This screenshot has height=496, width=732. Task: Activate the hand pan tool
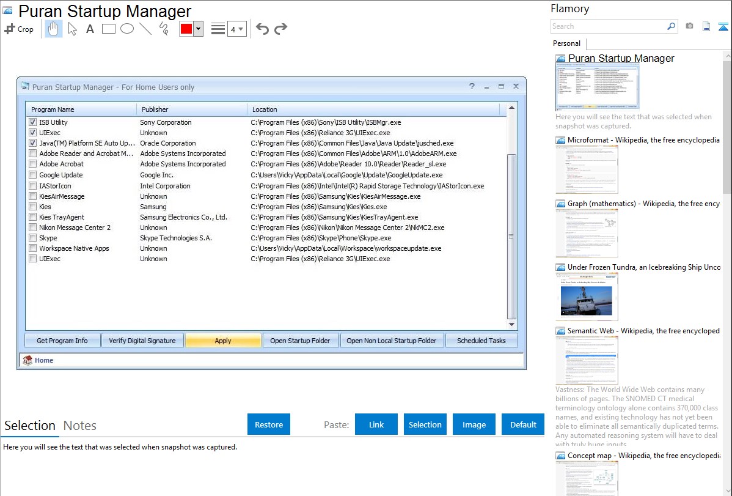point(54,29)
